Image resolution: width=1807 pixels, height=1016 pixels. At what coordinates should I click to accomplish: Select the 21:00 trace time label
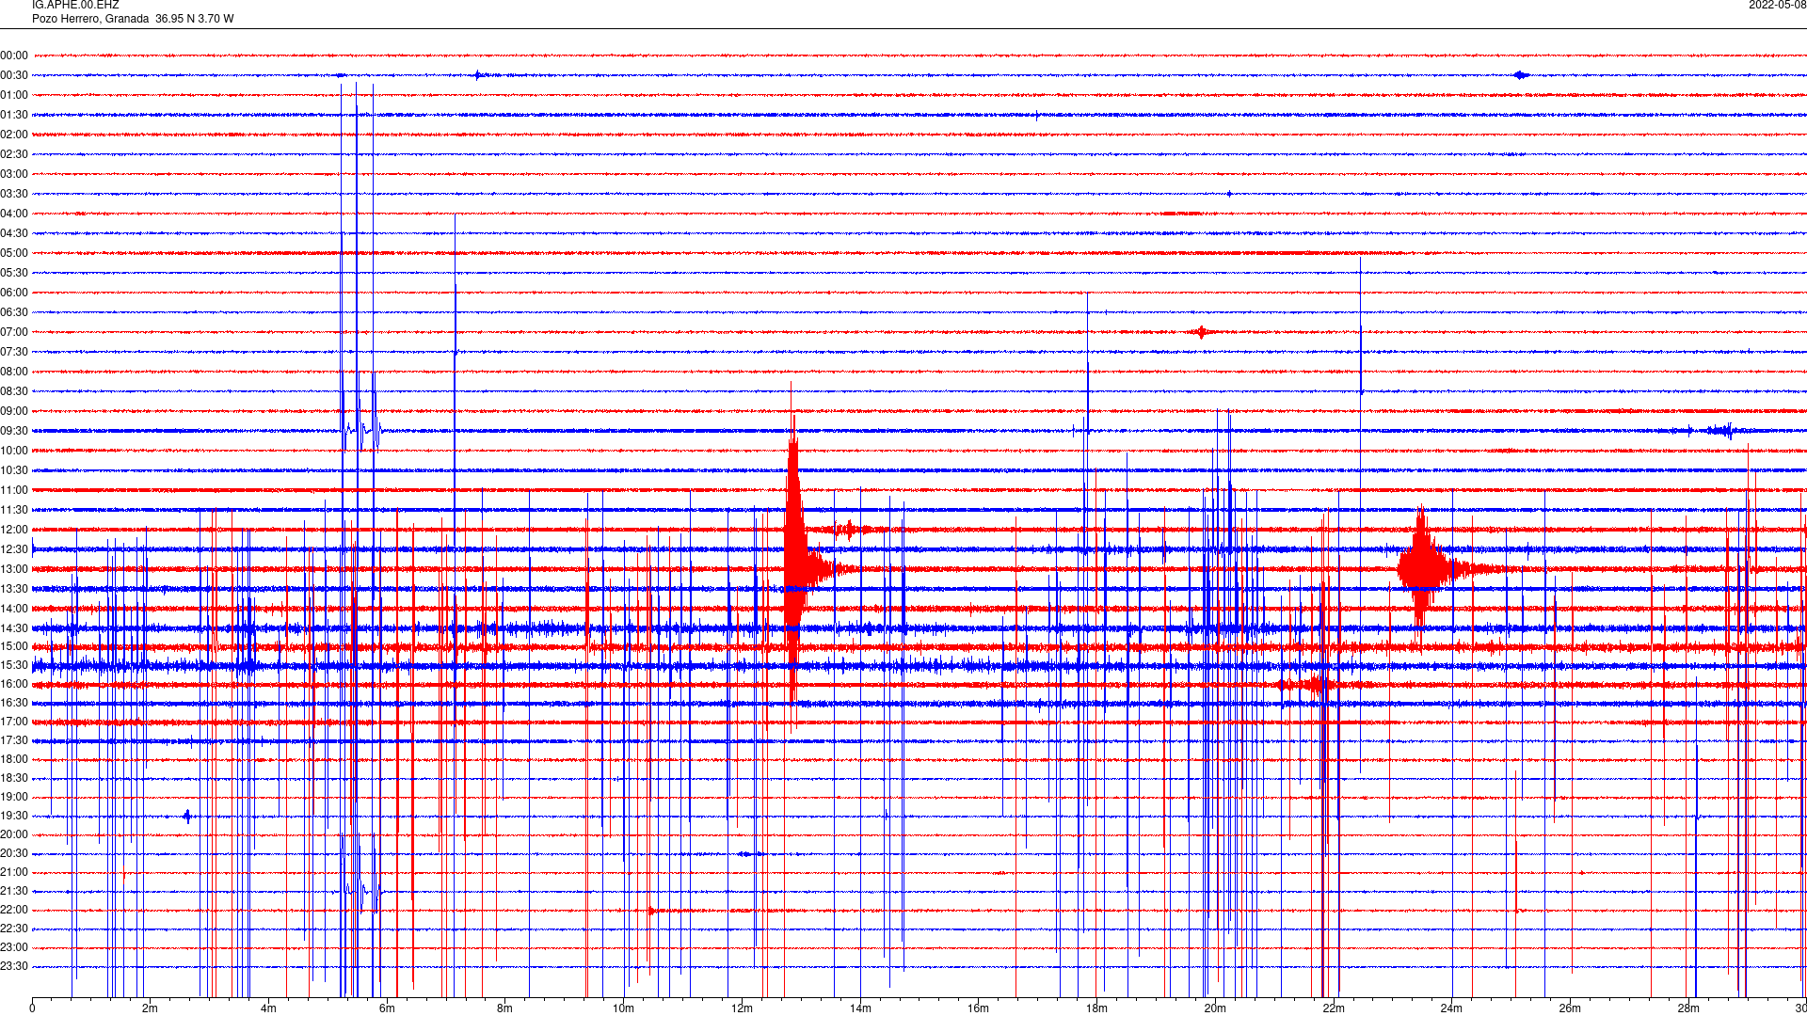pyautogui.click(x=14, y=872)
